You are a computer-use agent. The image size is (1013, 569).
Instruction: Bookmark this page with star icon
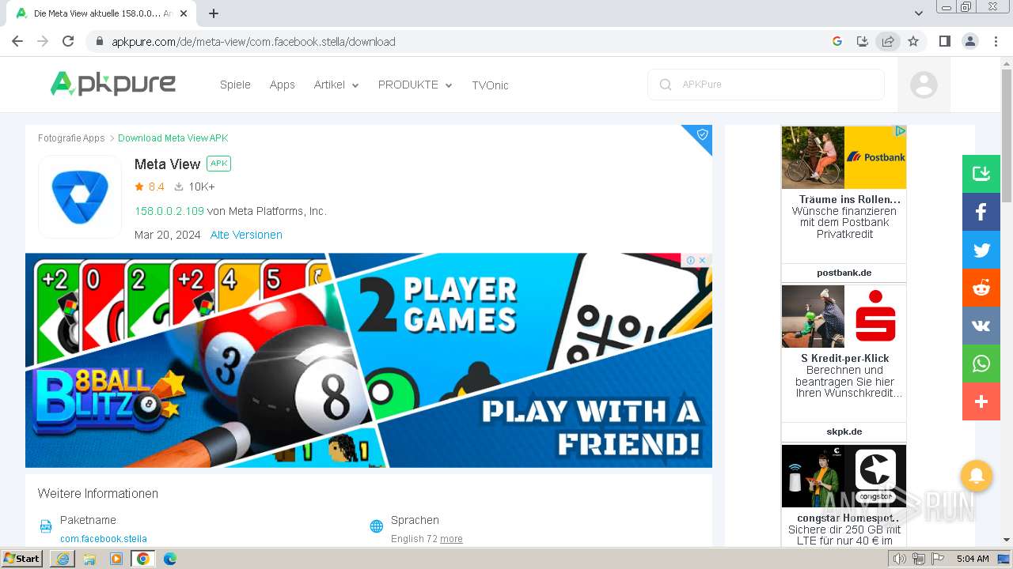(913, 41)
